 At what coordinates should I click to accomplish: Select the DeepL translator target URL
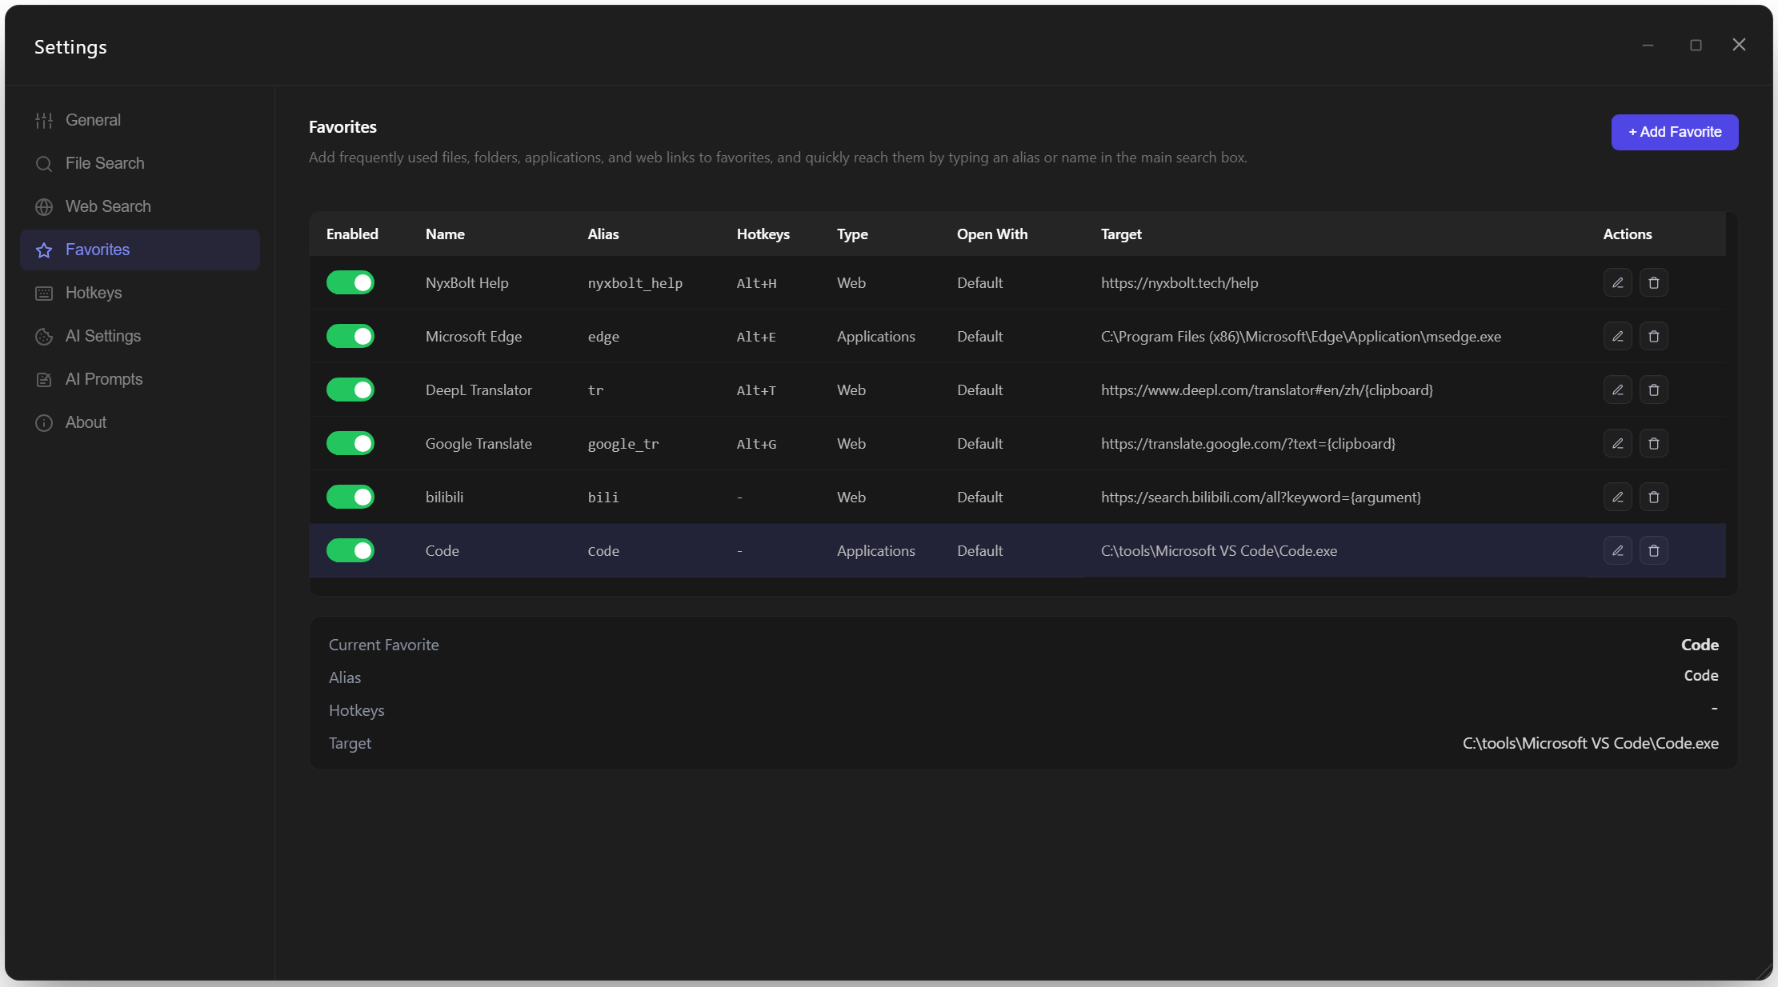point(1267,390)
